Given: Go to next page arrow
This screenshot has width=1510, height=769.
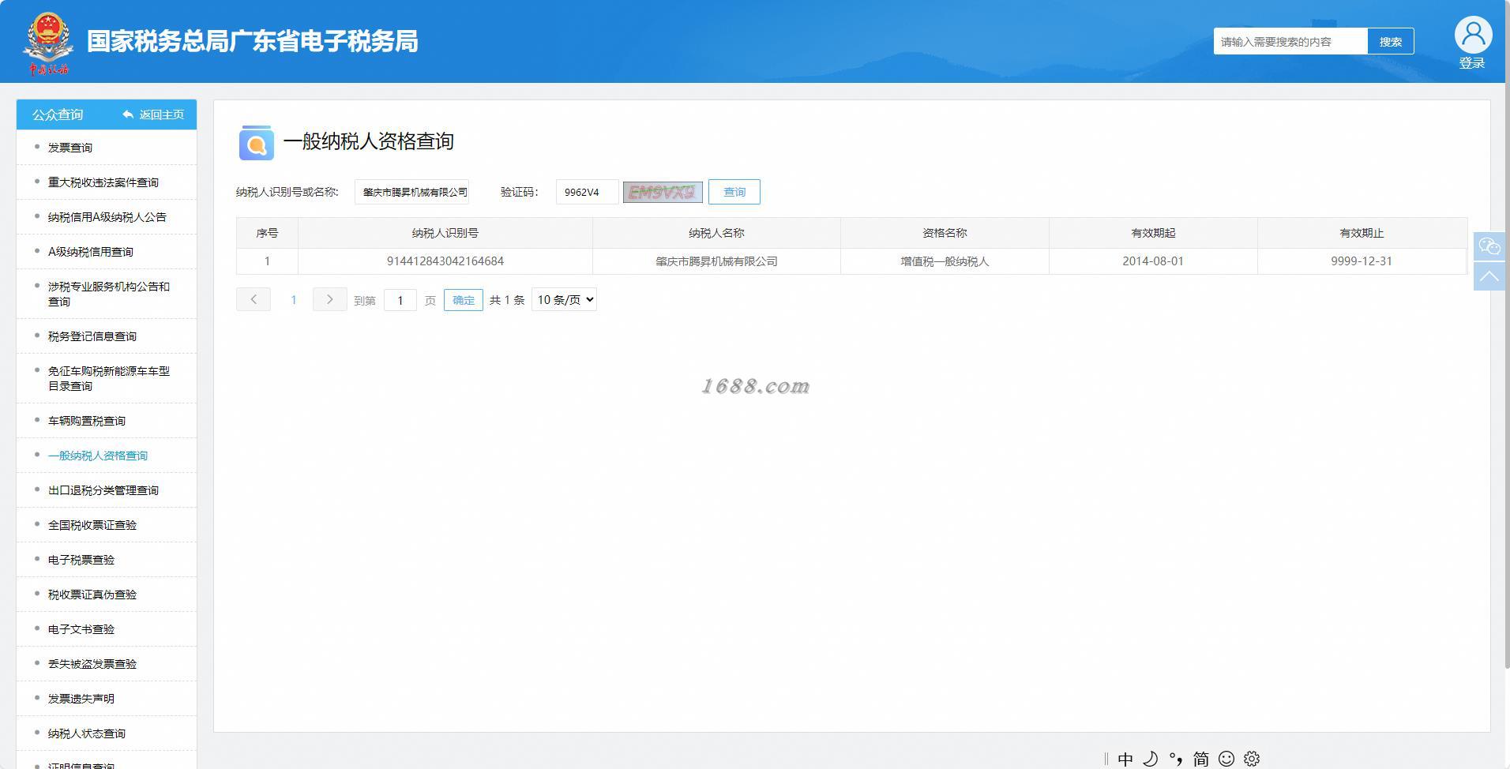Looking at the screenshot, I should (329, 299).
